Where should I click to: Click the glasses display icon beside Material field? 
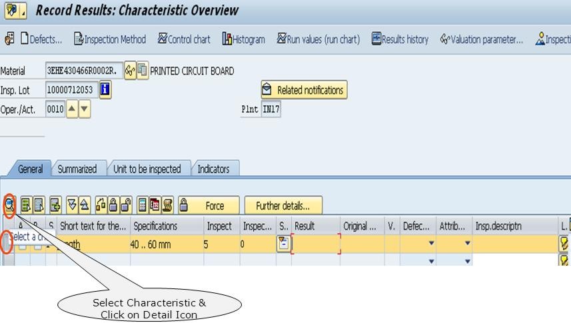[x=130, y=71]
